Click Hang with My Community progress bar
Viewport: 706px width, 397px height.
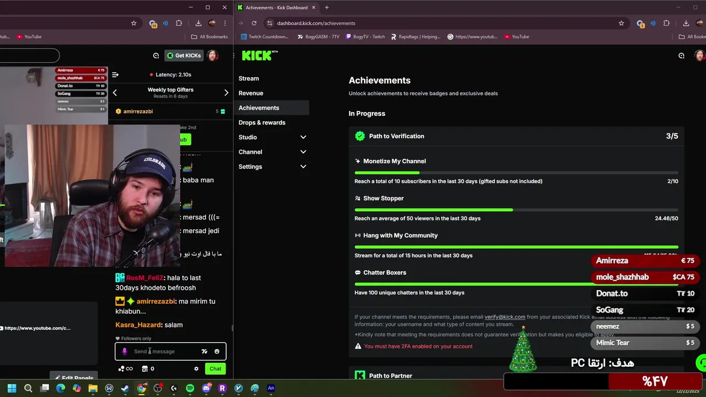click(516, 247)
